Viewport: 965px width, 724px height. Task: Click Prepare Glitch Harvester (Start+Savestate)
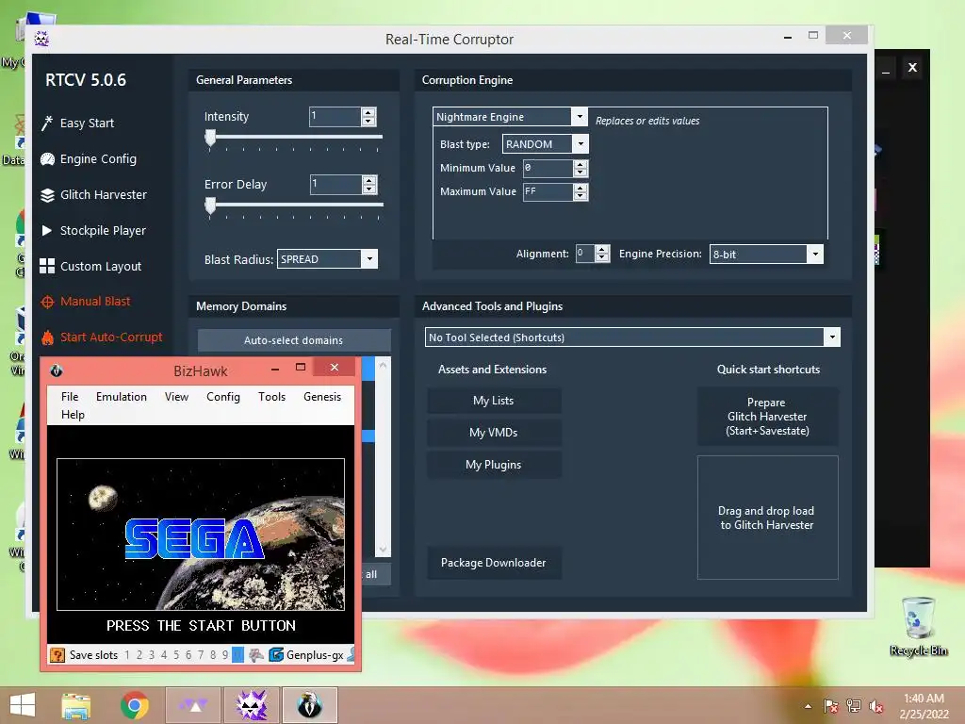coord(767,417)
